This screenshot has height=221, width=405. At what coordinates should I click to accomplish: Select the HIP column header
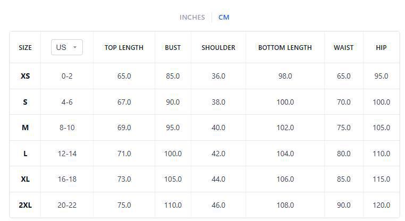coord(381,47)
